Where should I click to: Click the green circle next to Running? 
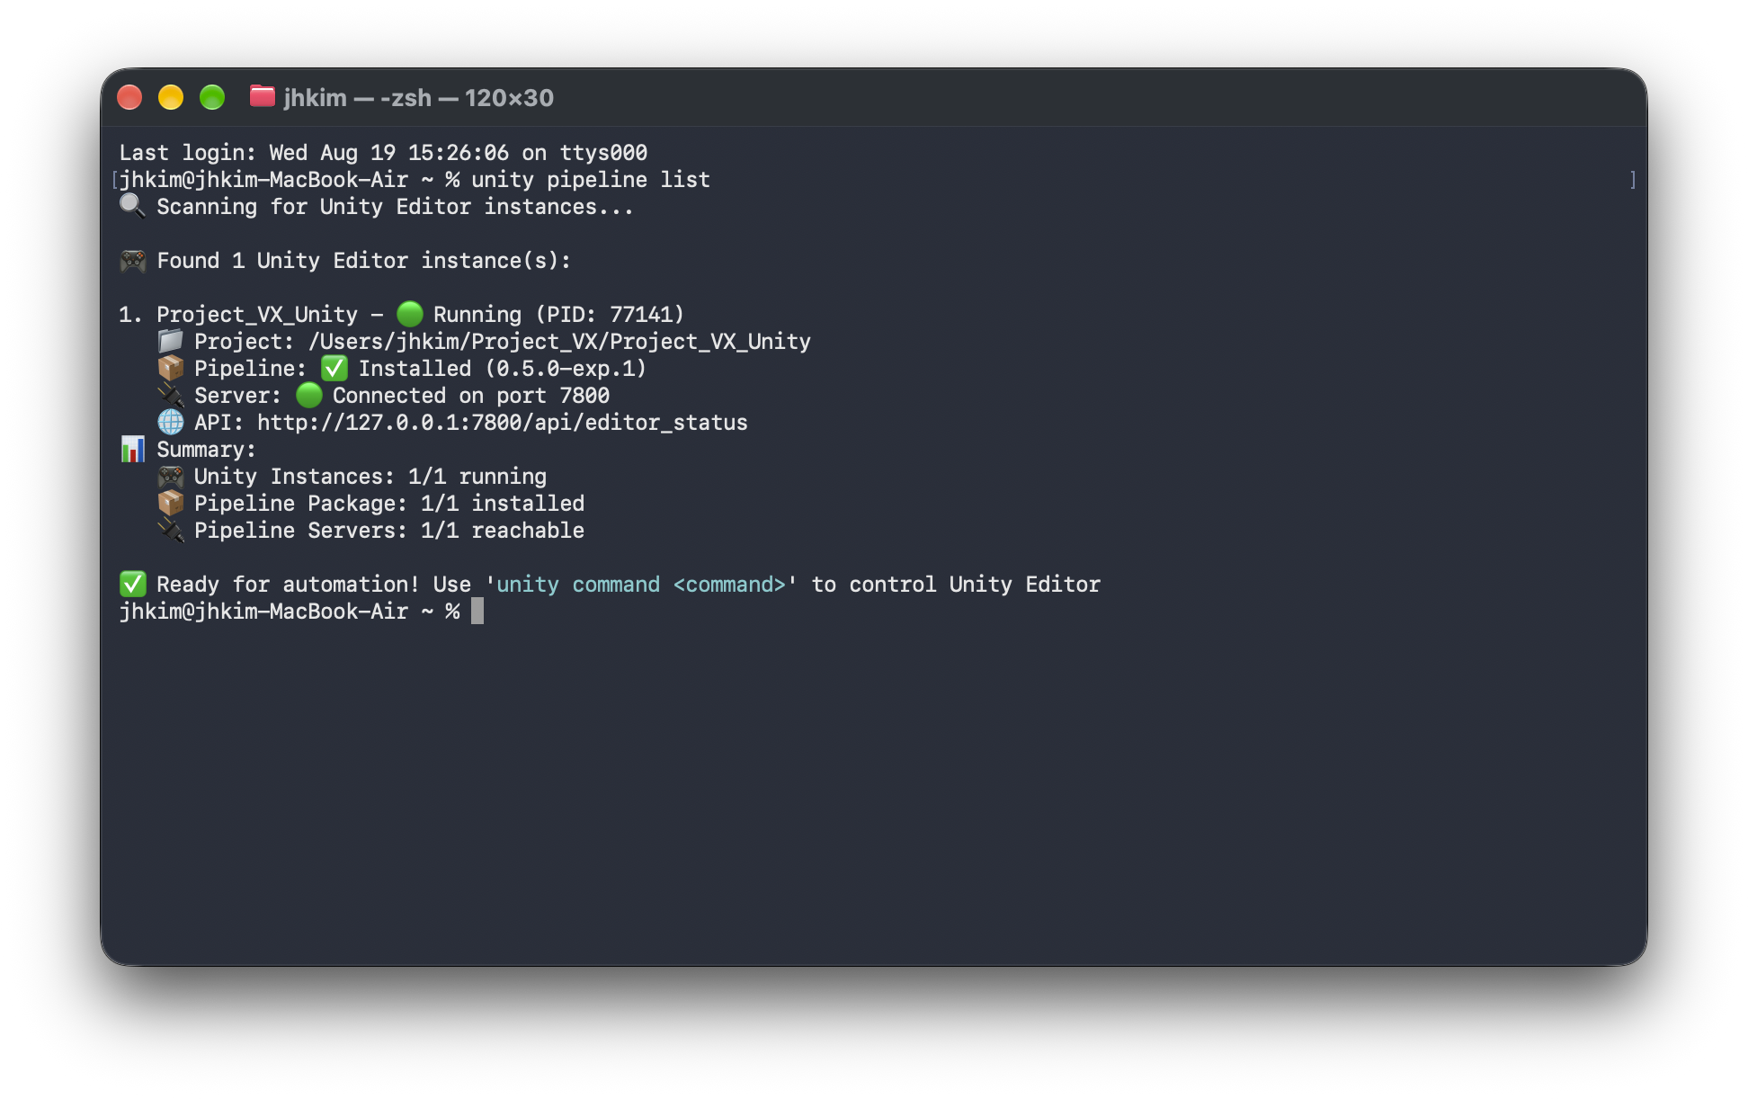410,314
